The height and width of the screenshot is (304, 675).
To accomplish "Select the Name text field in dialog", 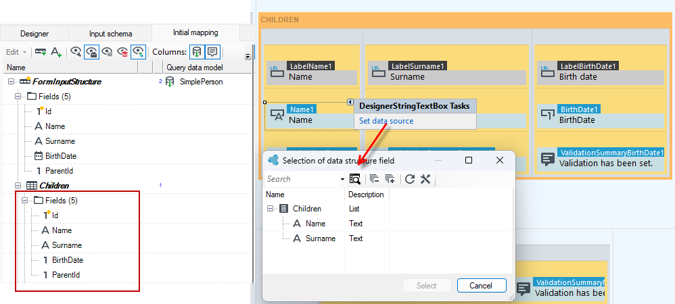I will pos(316,224).
